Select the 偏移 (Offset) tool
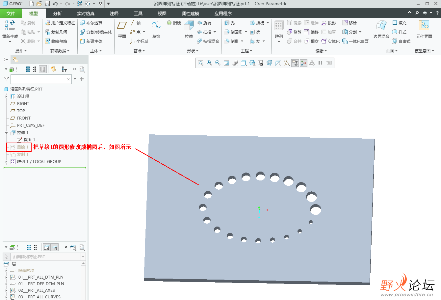The image size is (441, 300). 311,32
